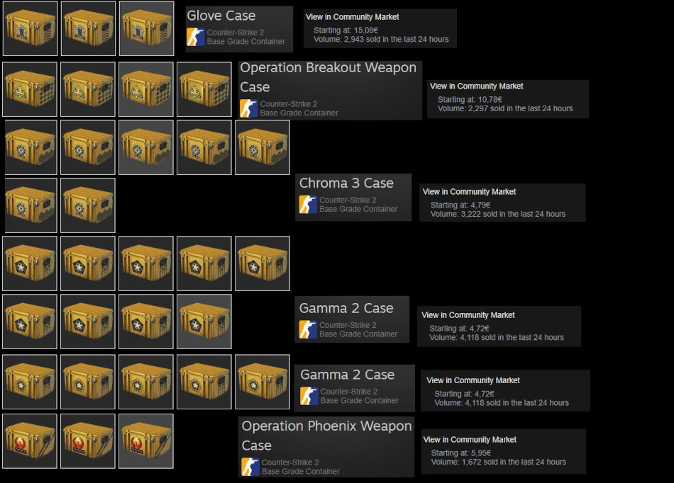
Task: Select the first Operation Phoenix Weapon Case
Action: click(x=30, y=441)
